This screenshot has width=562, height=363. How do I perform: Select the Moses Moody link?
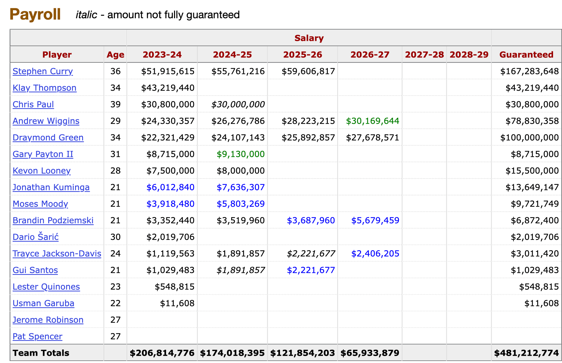coord(40,204)
